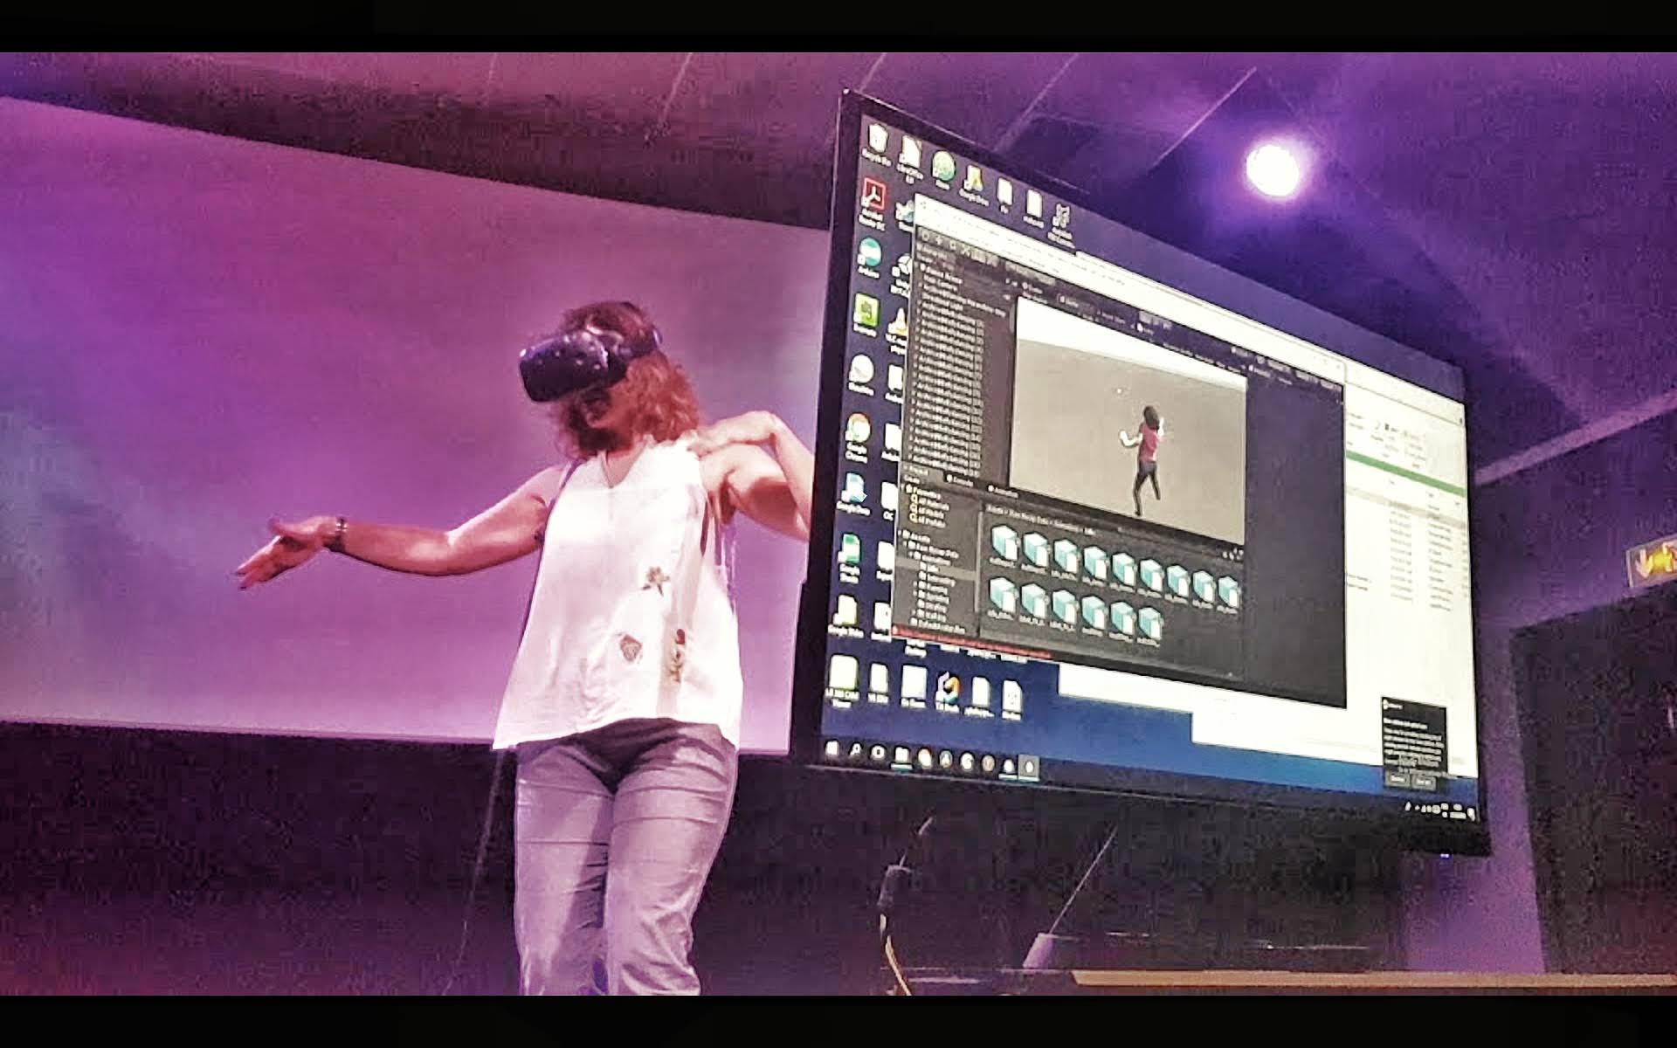Launch Google Chrome from desktop icon

pyautogui.click(x=858, y=428)
